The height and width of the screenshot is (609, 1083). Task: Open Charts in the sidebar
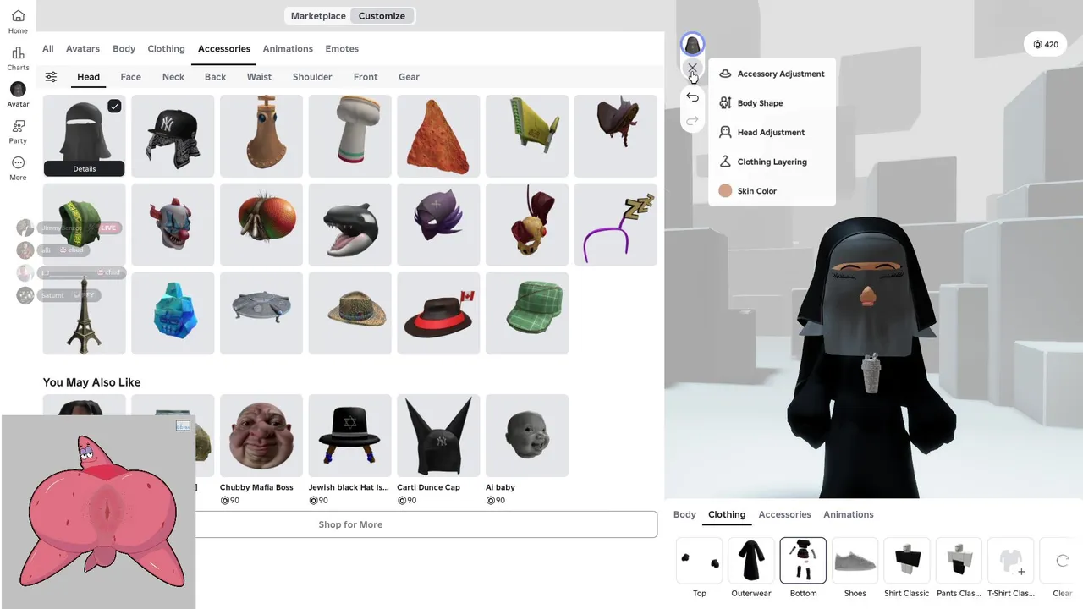click(18, 58)
